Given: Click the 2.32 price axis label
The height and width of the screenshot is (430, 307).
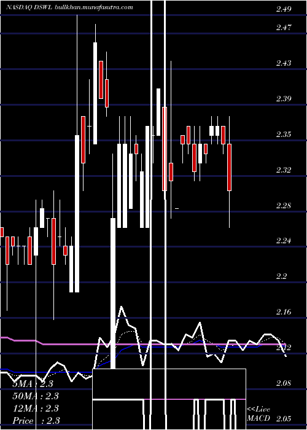Looking at the screenshot, I should tap(284, 170).
